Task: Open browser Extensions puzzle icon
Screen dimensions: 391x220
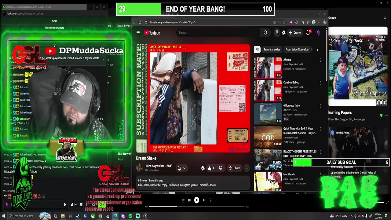Action: 296,22
